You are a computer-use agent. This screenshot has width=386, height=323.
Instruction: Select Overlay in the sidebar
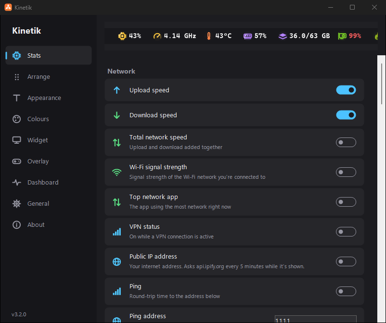click(49, 161)
